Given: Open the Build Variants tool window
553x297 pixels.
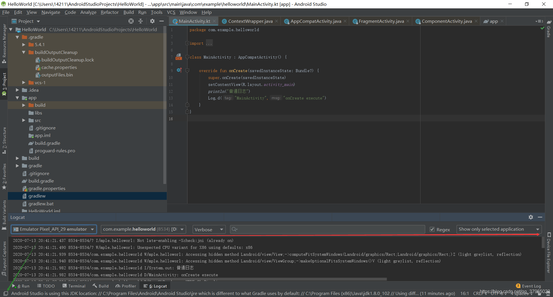Looking at the screenshot, I should (4, 215).
